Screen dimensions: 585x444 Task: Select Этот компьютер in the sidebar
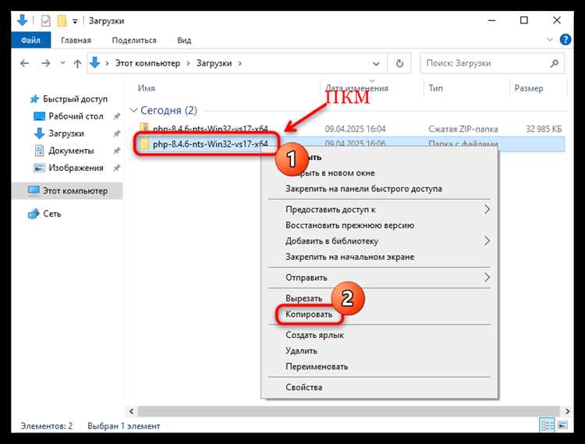point(68,190)
